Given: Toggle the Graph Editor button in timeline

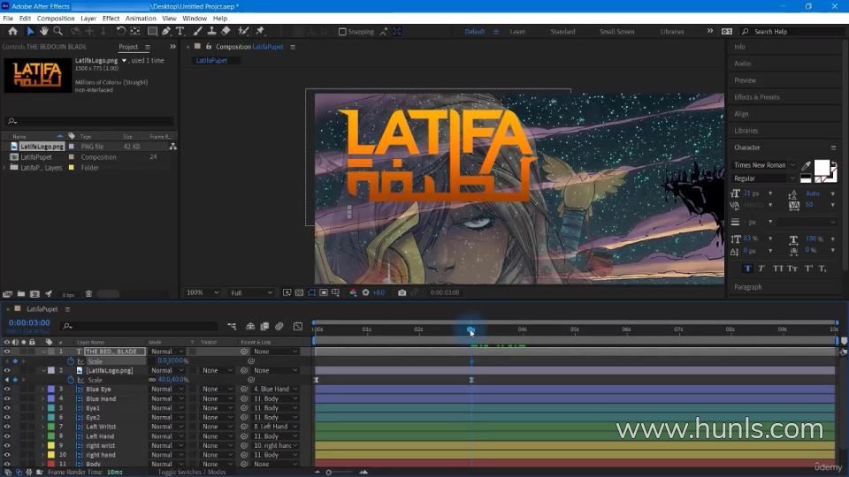Looking at the screenshot, I should point(298,326).
